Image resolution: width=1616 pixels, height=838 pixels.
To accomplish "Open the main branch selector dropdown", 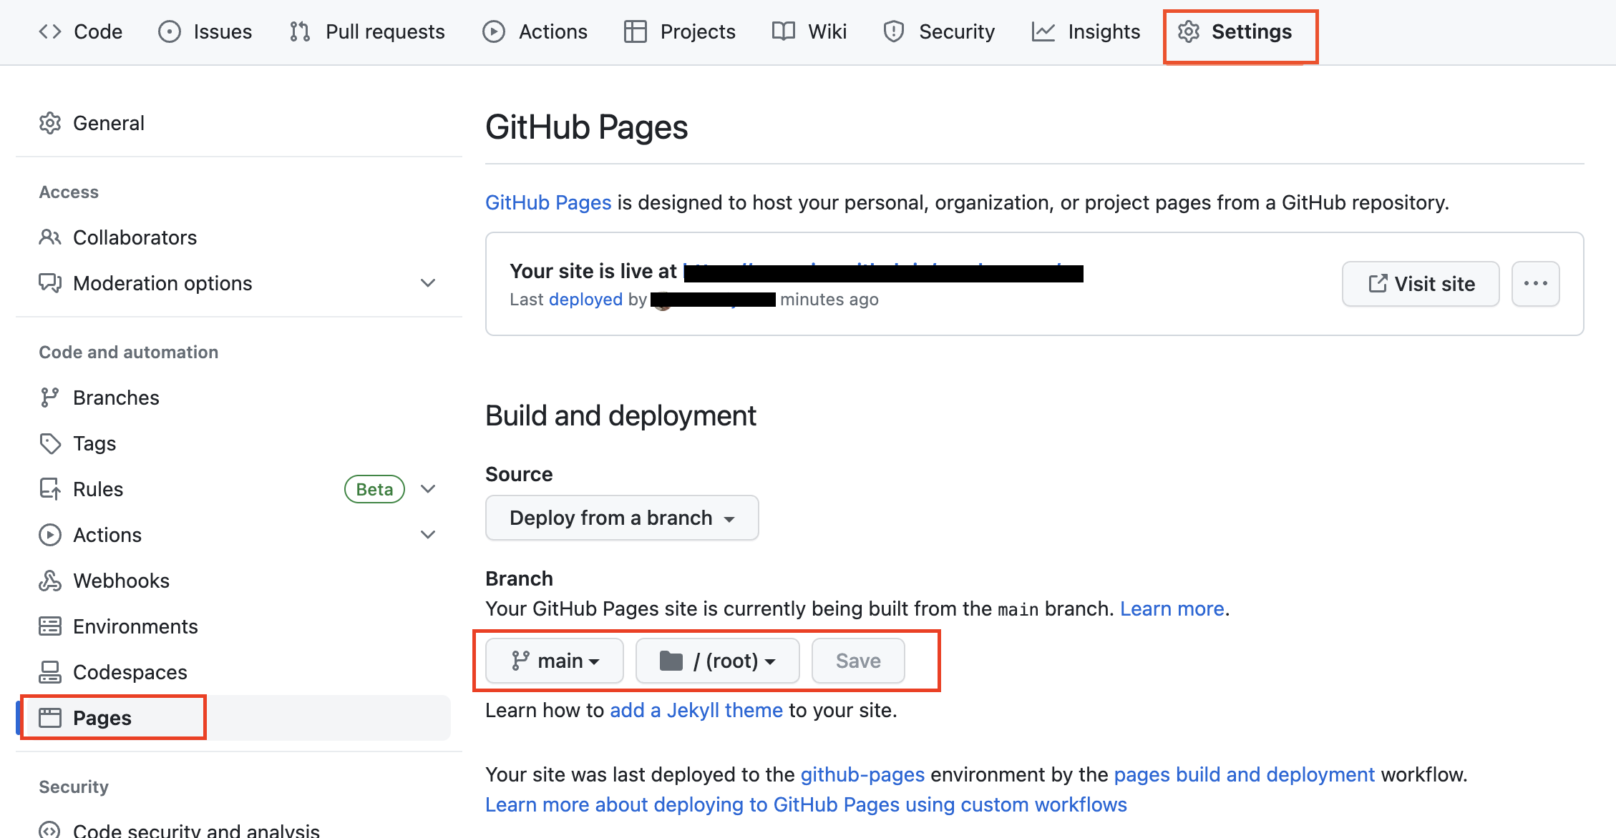I will click(555, 661).
